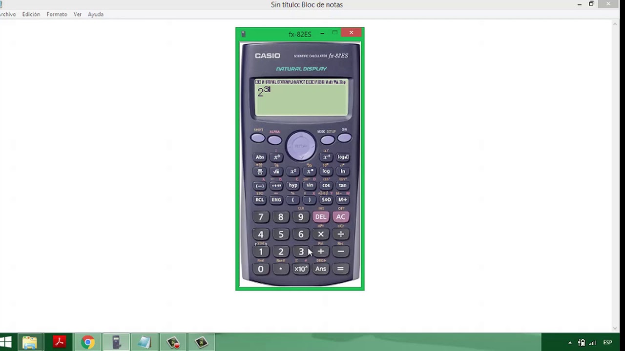The height and width of the screenshot is (351, 625).
Task: Open Adobe Reader from the taskbar
Action: coord(59,342)
